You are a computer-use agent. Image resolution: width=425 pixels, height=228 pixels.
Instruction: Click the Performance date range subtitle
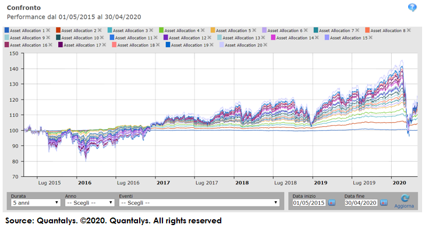(74, 17)
